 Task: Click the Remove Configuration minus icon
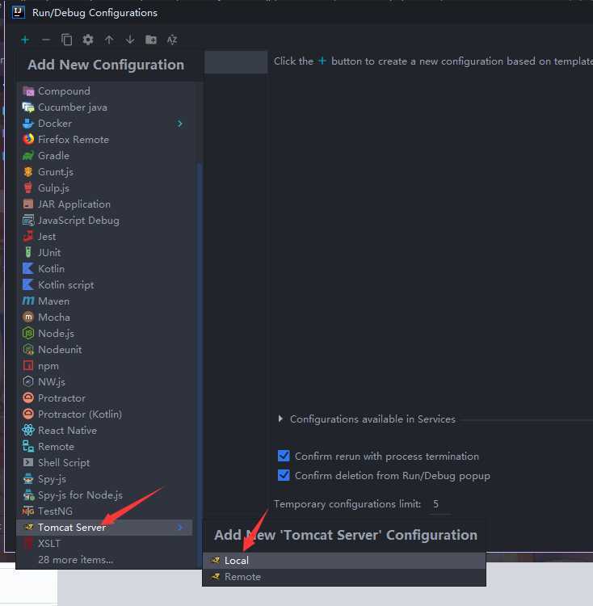tap(46, 40)
